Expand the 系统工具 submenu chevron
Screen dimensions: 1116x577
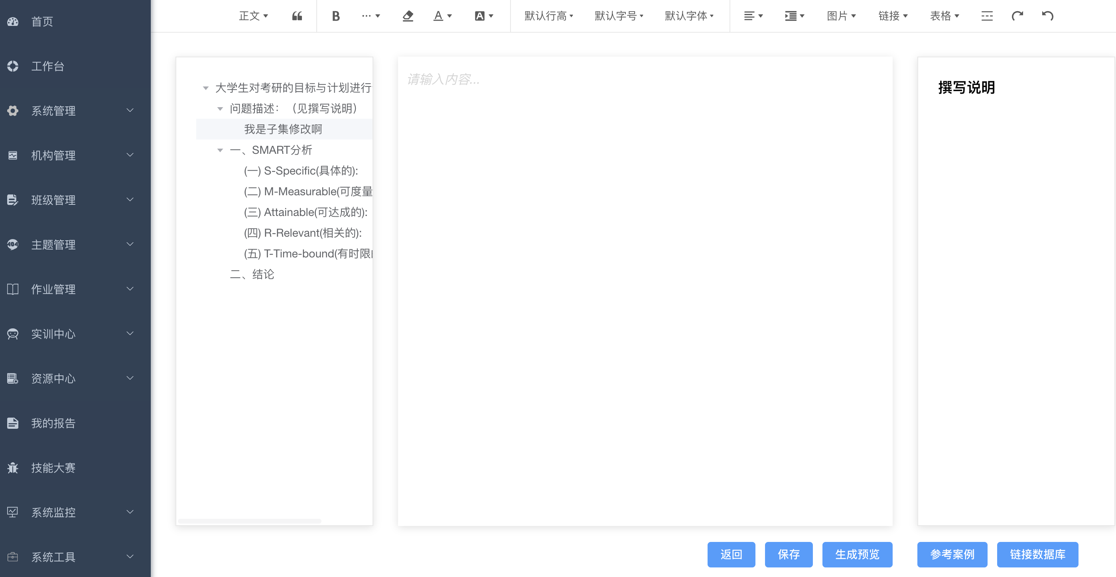coord(130,556)
